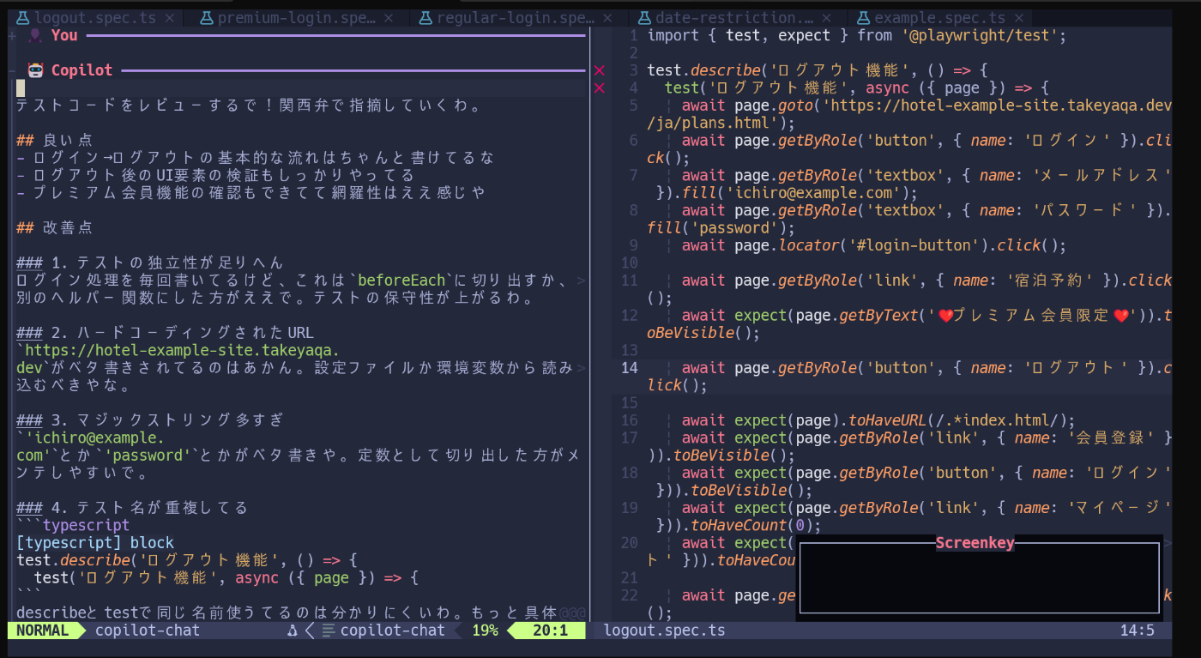Click the `beforeEach` inline code in chat

(401, 280)
